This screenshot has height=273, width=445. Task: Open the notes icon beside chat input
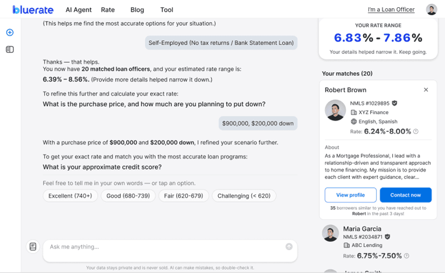click(33, 246)
